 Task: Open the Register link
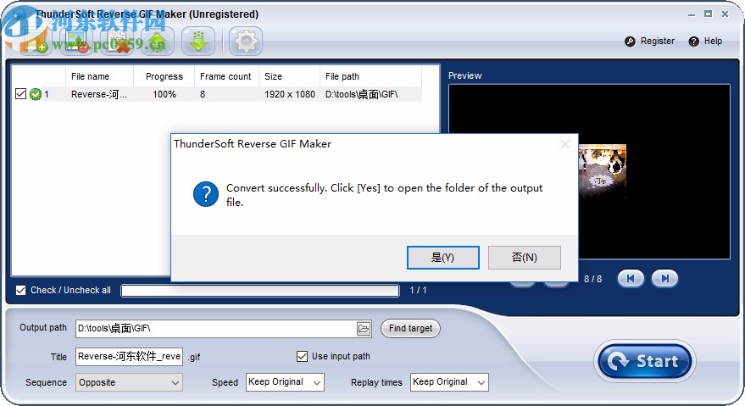click(x=658, y=42)
